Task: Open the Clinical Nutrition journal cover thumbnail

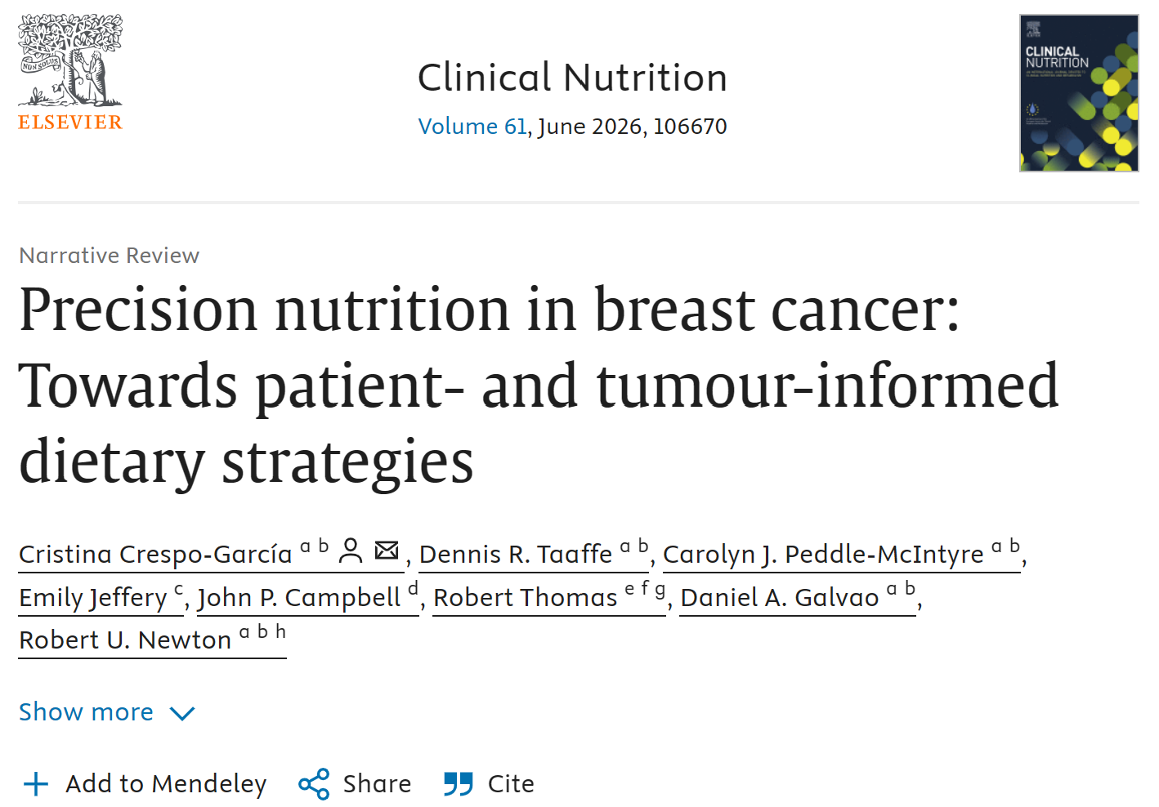Action: click(x=1079, y=93)
